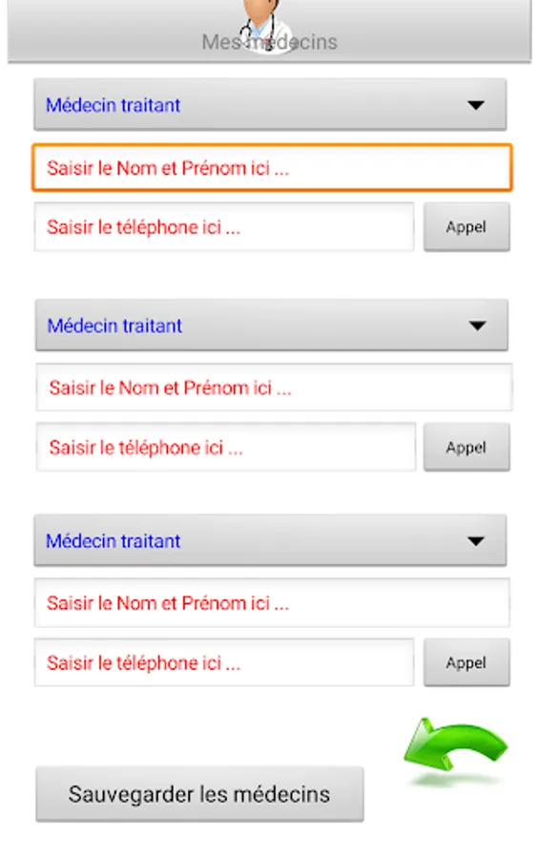
Task: Click Sauvegarder les médecins button
Action: [199, 794]
